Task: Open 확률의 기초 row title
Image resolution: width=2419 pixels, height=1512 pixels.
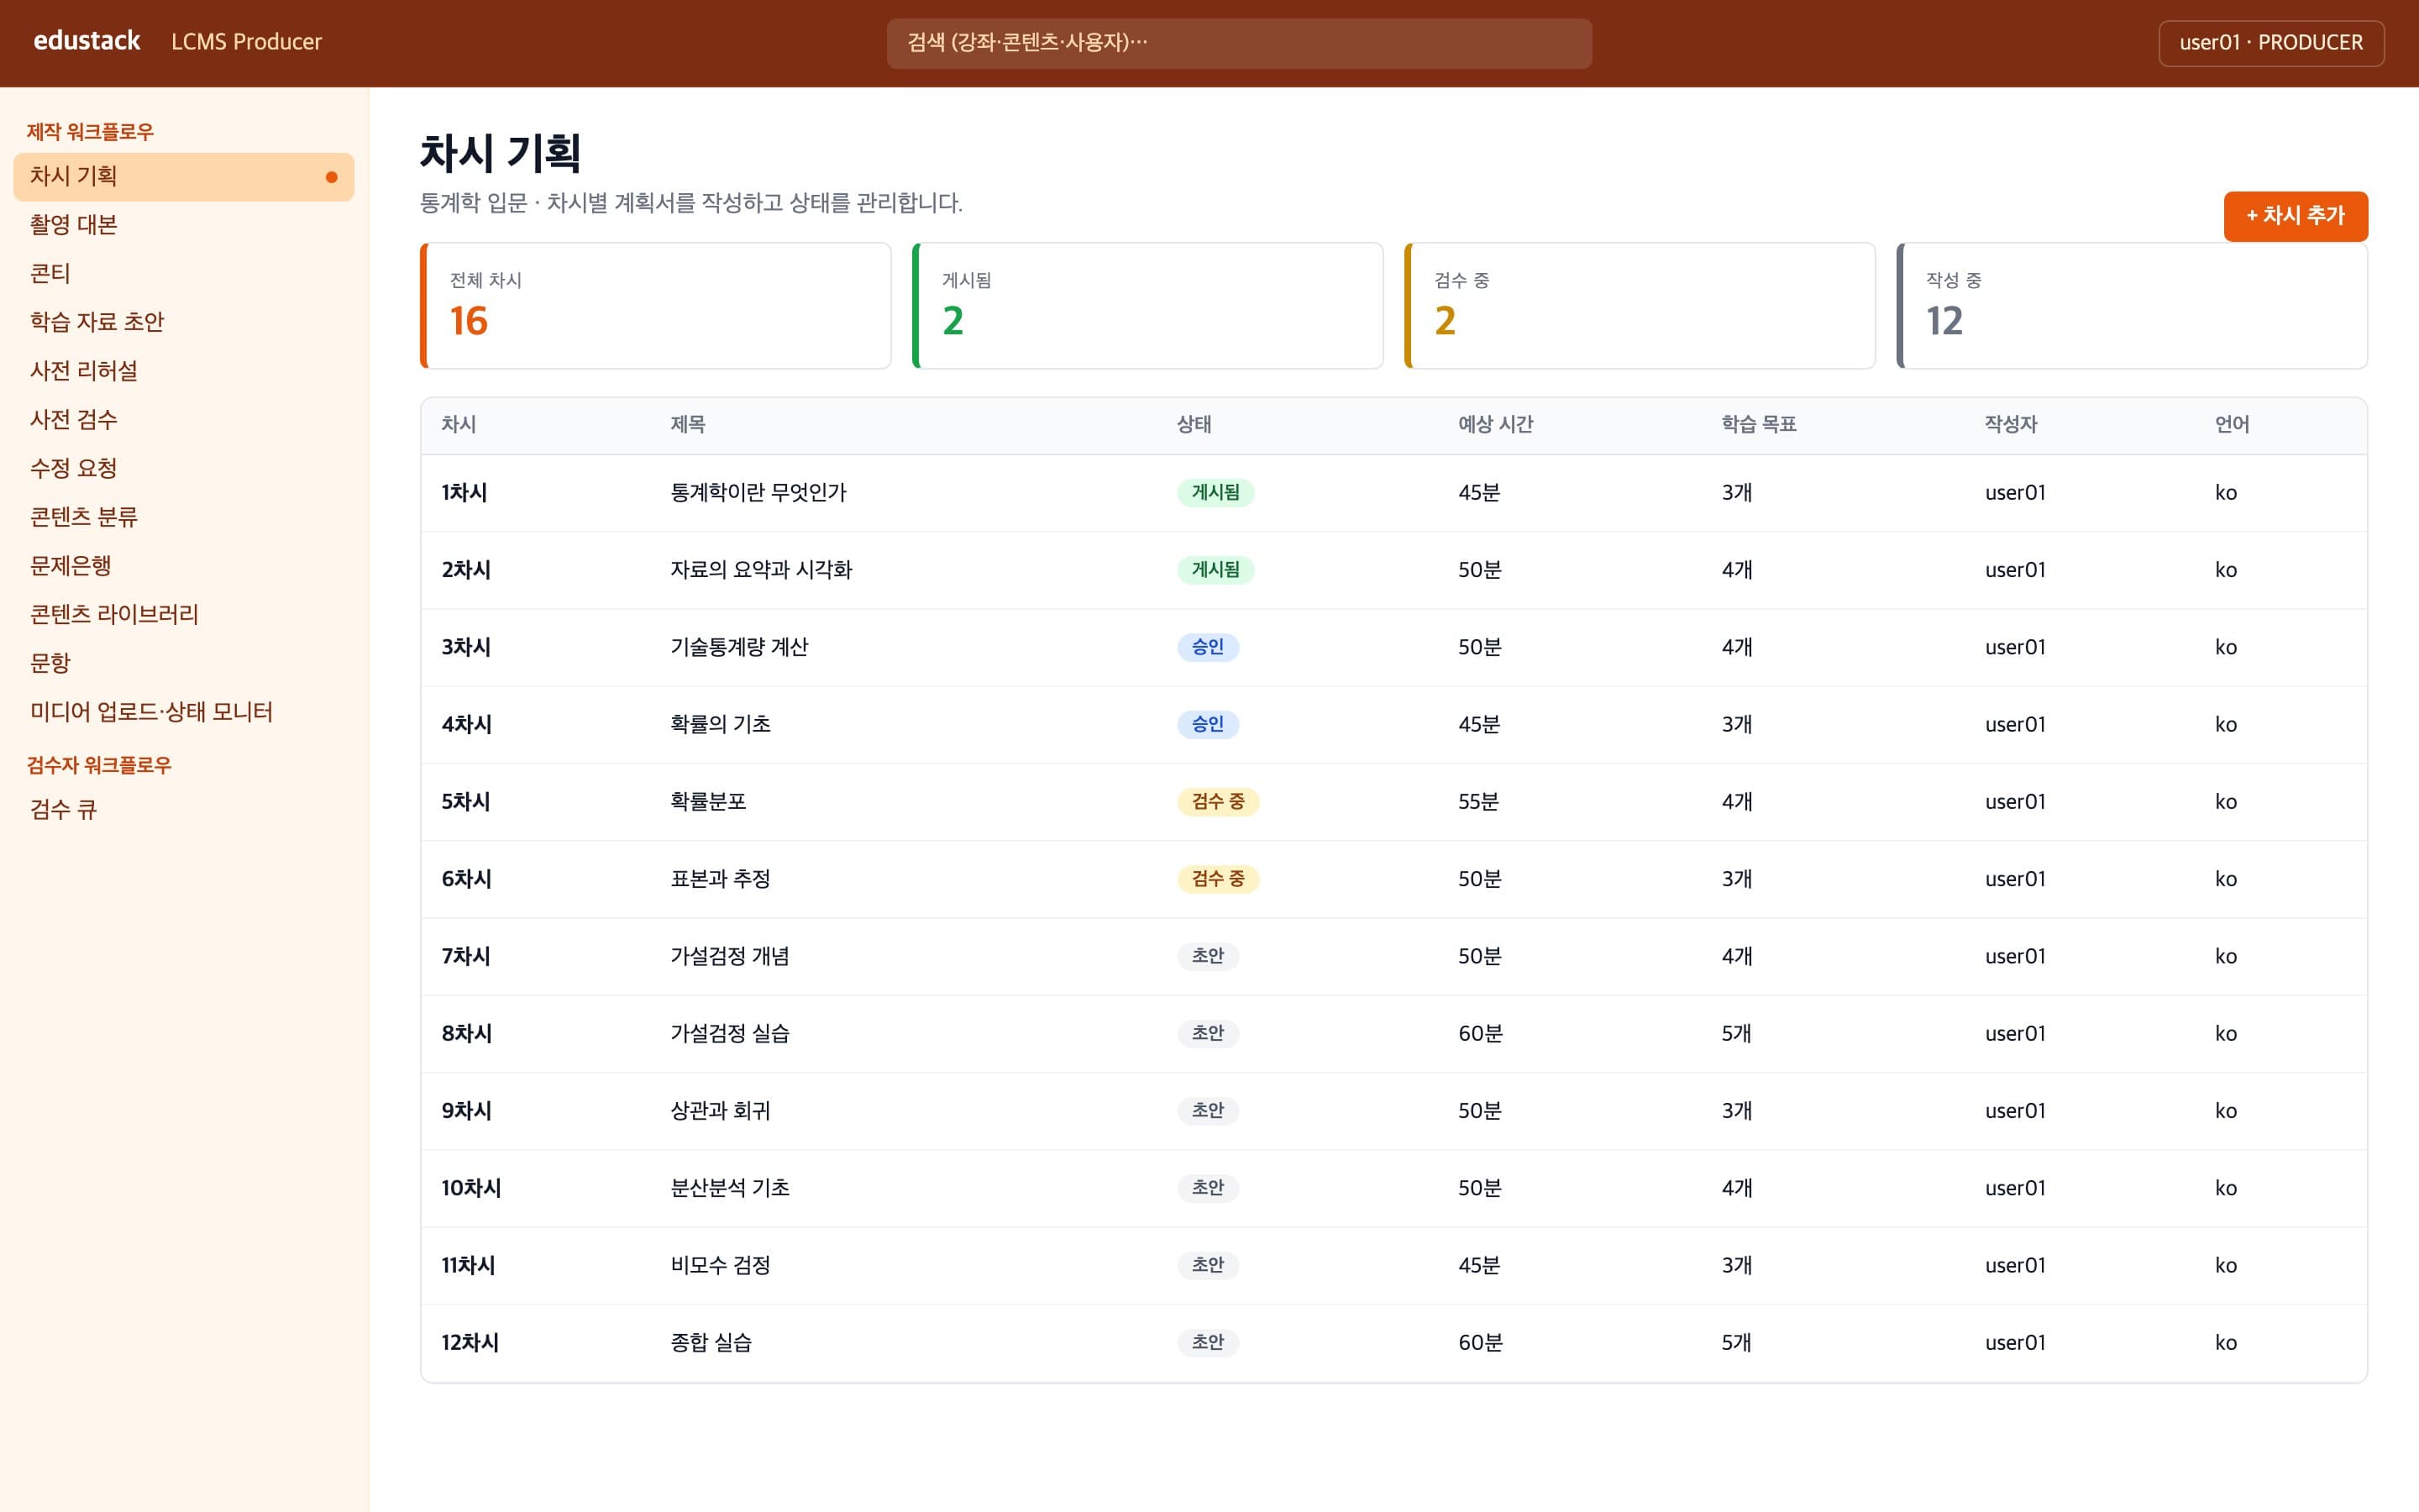Action: pos(720,725)
